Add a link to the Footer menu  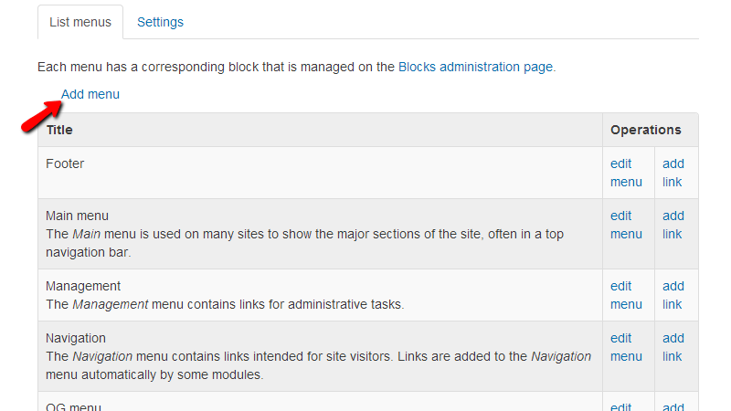[x=673, y=173]
